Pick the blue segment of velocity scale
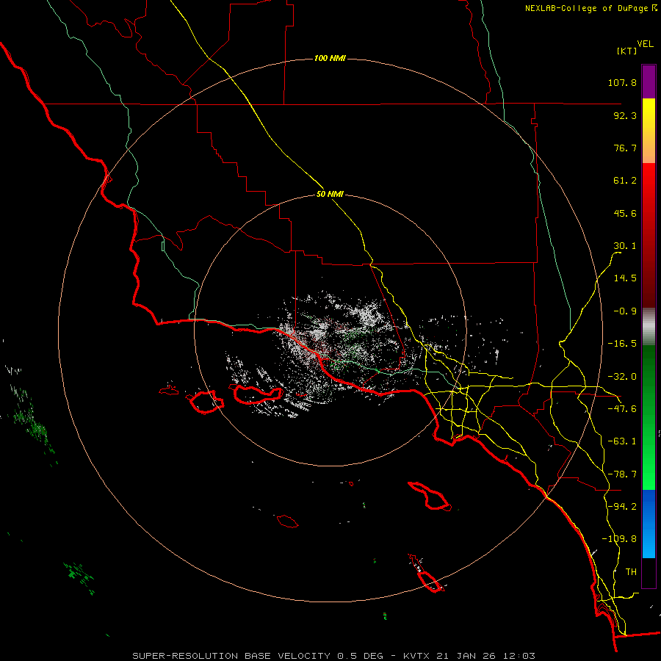Viewport: 661px width, 661px height. (649, 524)
